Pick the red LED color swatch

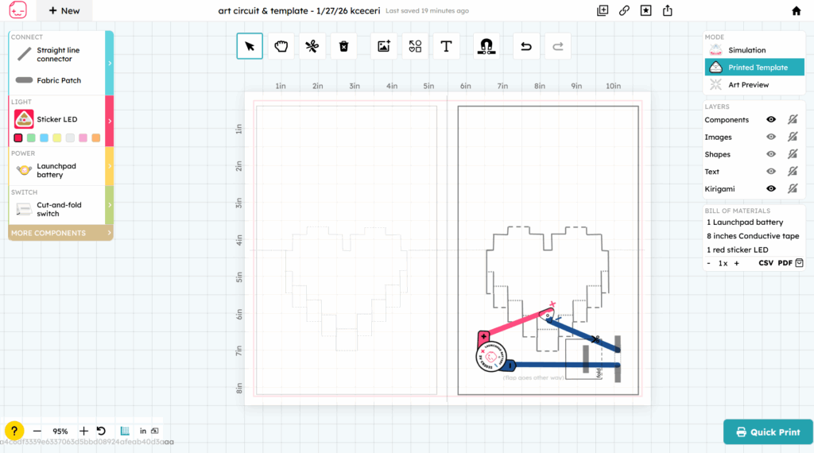point(18,137)
